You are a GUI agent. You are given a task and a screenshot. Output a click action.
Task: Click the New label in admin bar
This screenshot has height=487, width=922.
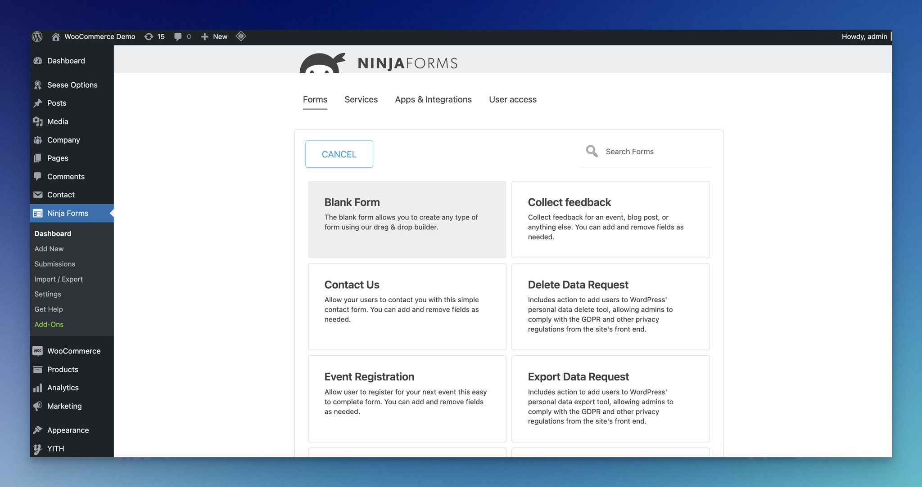220,37
